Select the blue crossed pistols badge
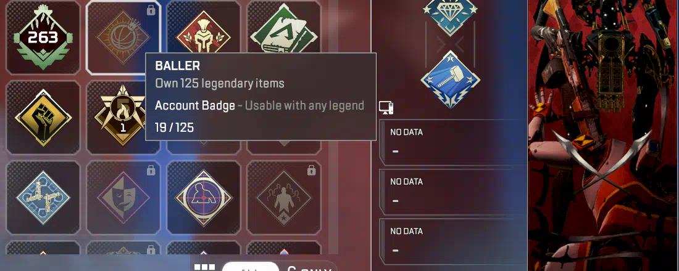 (x=43, y=198)
